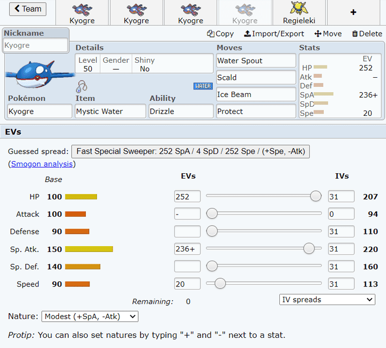386x348 pixels.
Task: Select the fourth (active) Kyogre tab
Action: (x=244, y=13)
